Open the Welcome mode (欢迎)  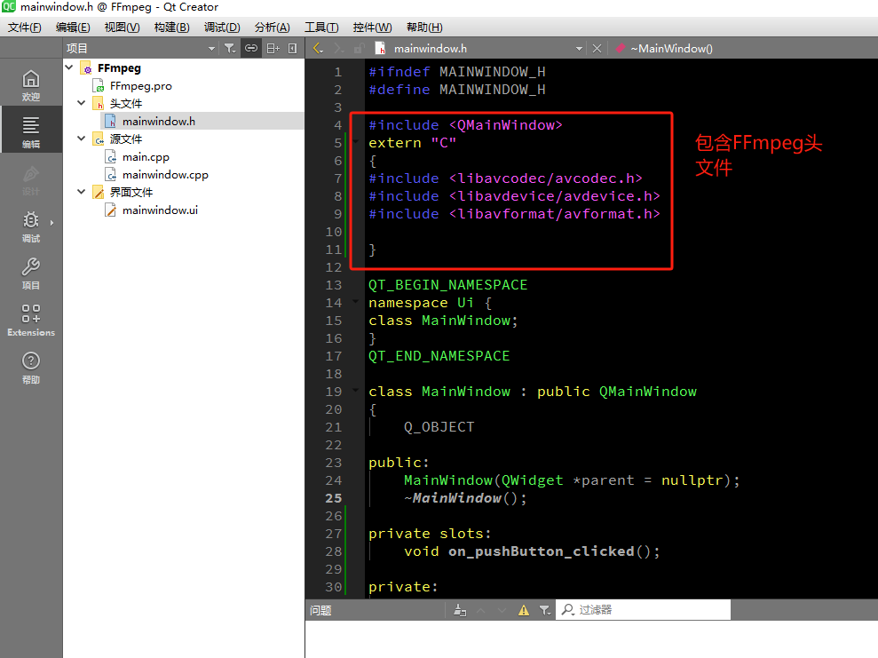pyautogui.click(x=31, y=85)
